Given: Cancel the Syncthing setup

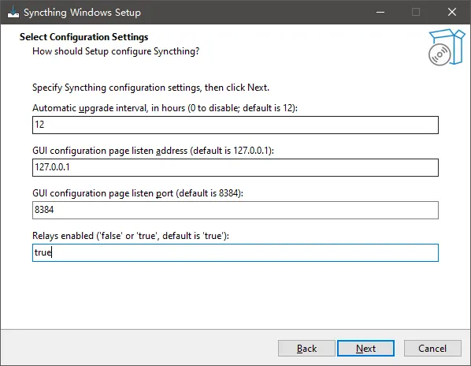Looking at the screenshot, I should click(432, 349).
